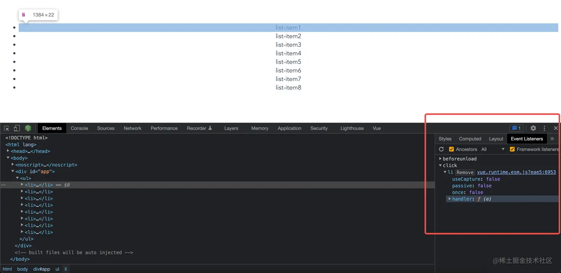Switch to the Styles sidebar tab
The height and width of the screenshot is (273, 561).
pyautogui.click(x=445, y=139)
